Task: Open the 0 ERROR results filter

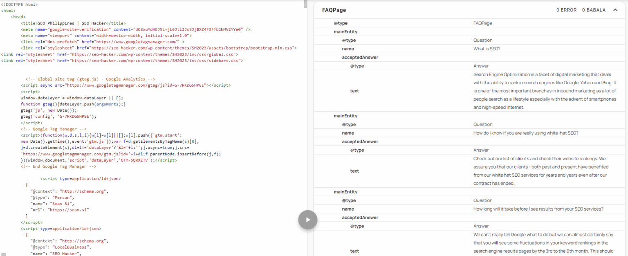Action: pyautogui.click(x=566, y=10)
